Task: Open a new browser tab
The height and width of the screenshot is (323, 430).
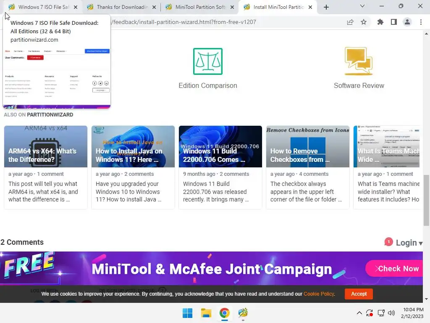Action: point(326,7)
